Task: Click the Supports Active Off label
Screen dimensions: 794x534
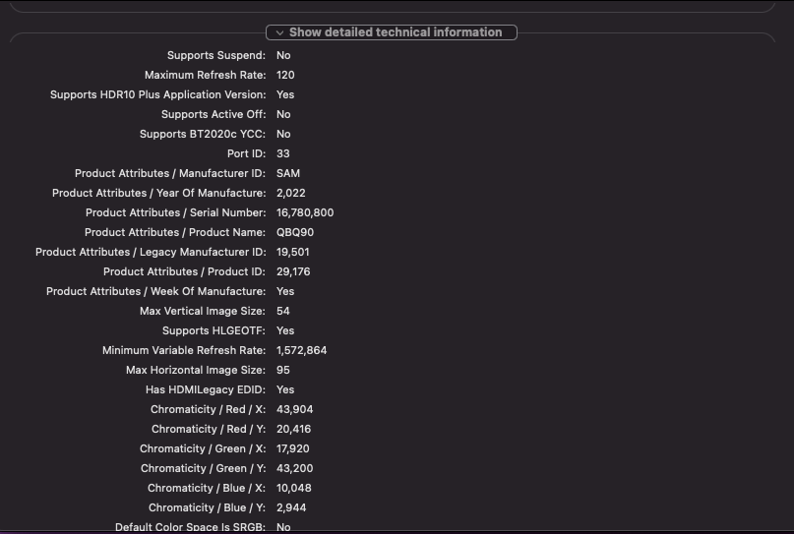Action: click(213, 114)
